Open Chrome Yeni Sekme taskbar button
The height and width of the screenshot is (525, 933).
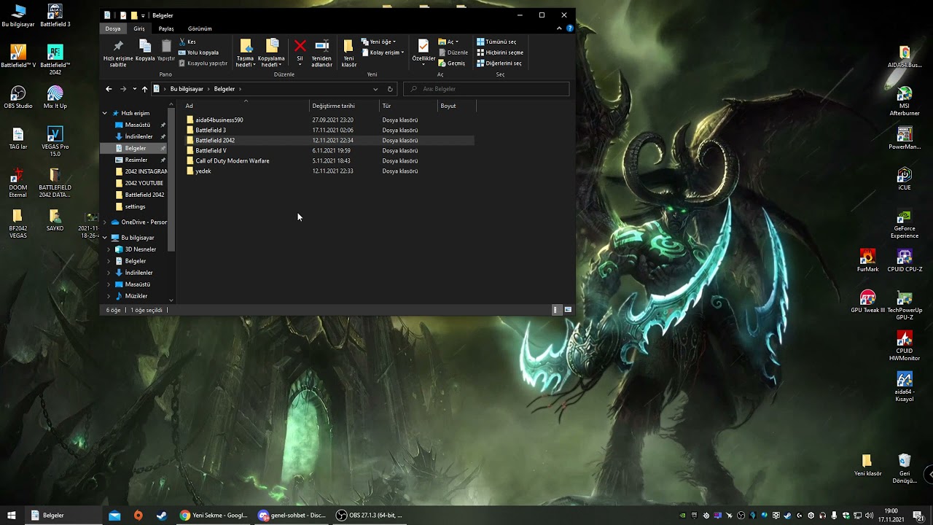coord(214,516)
